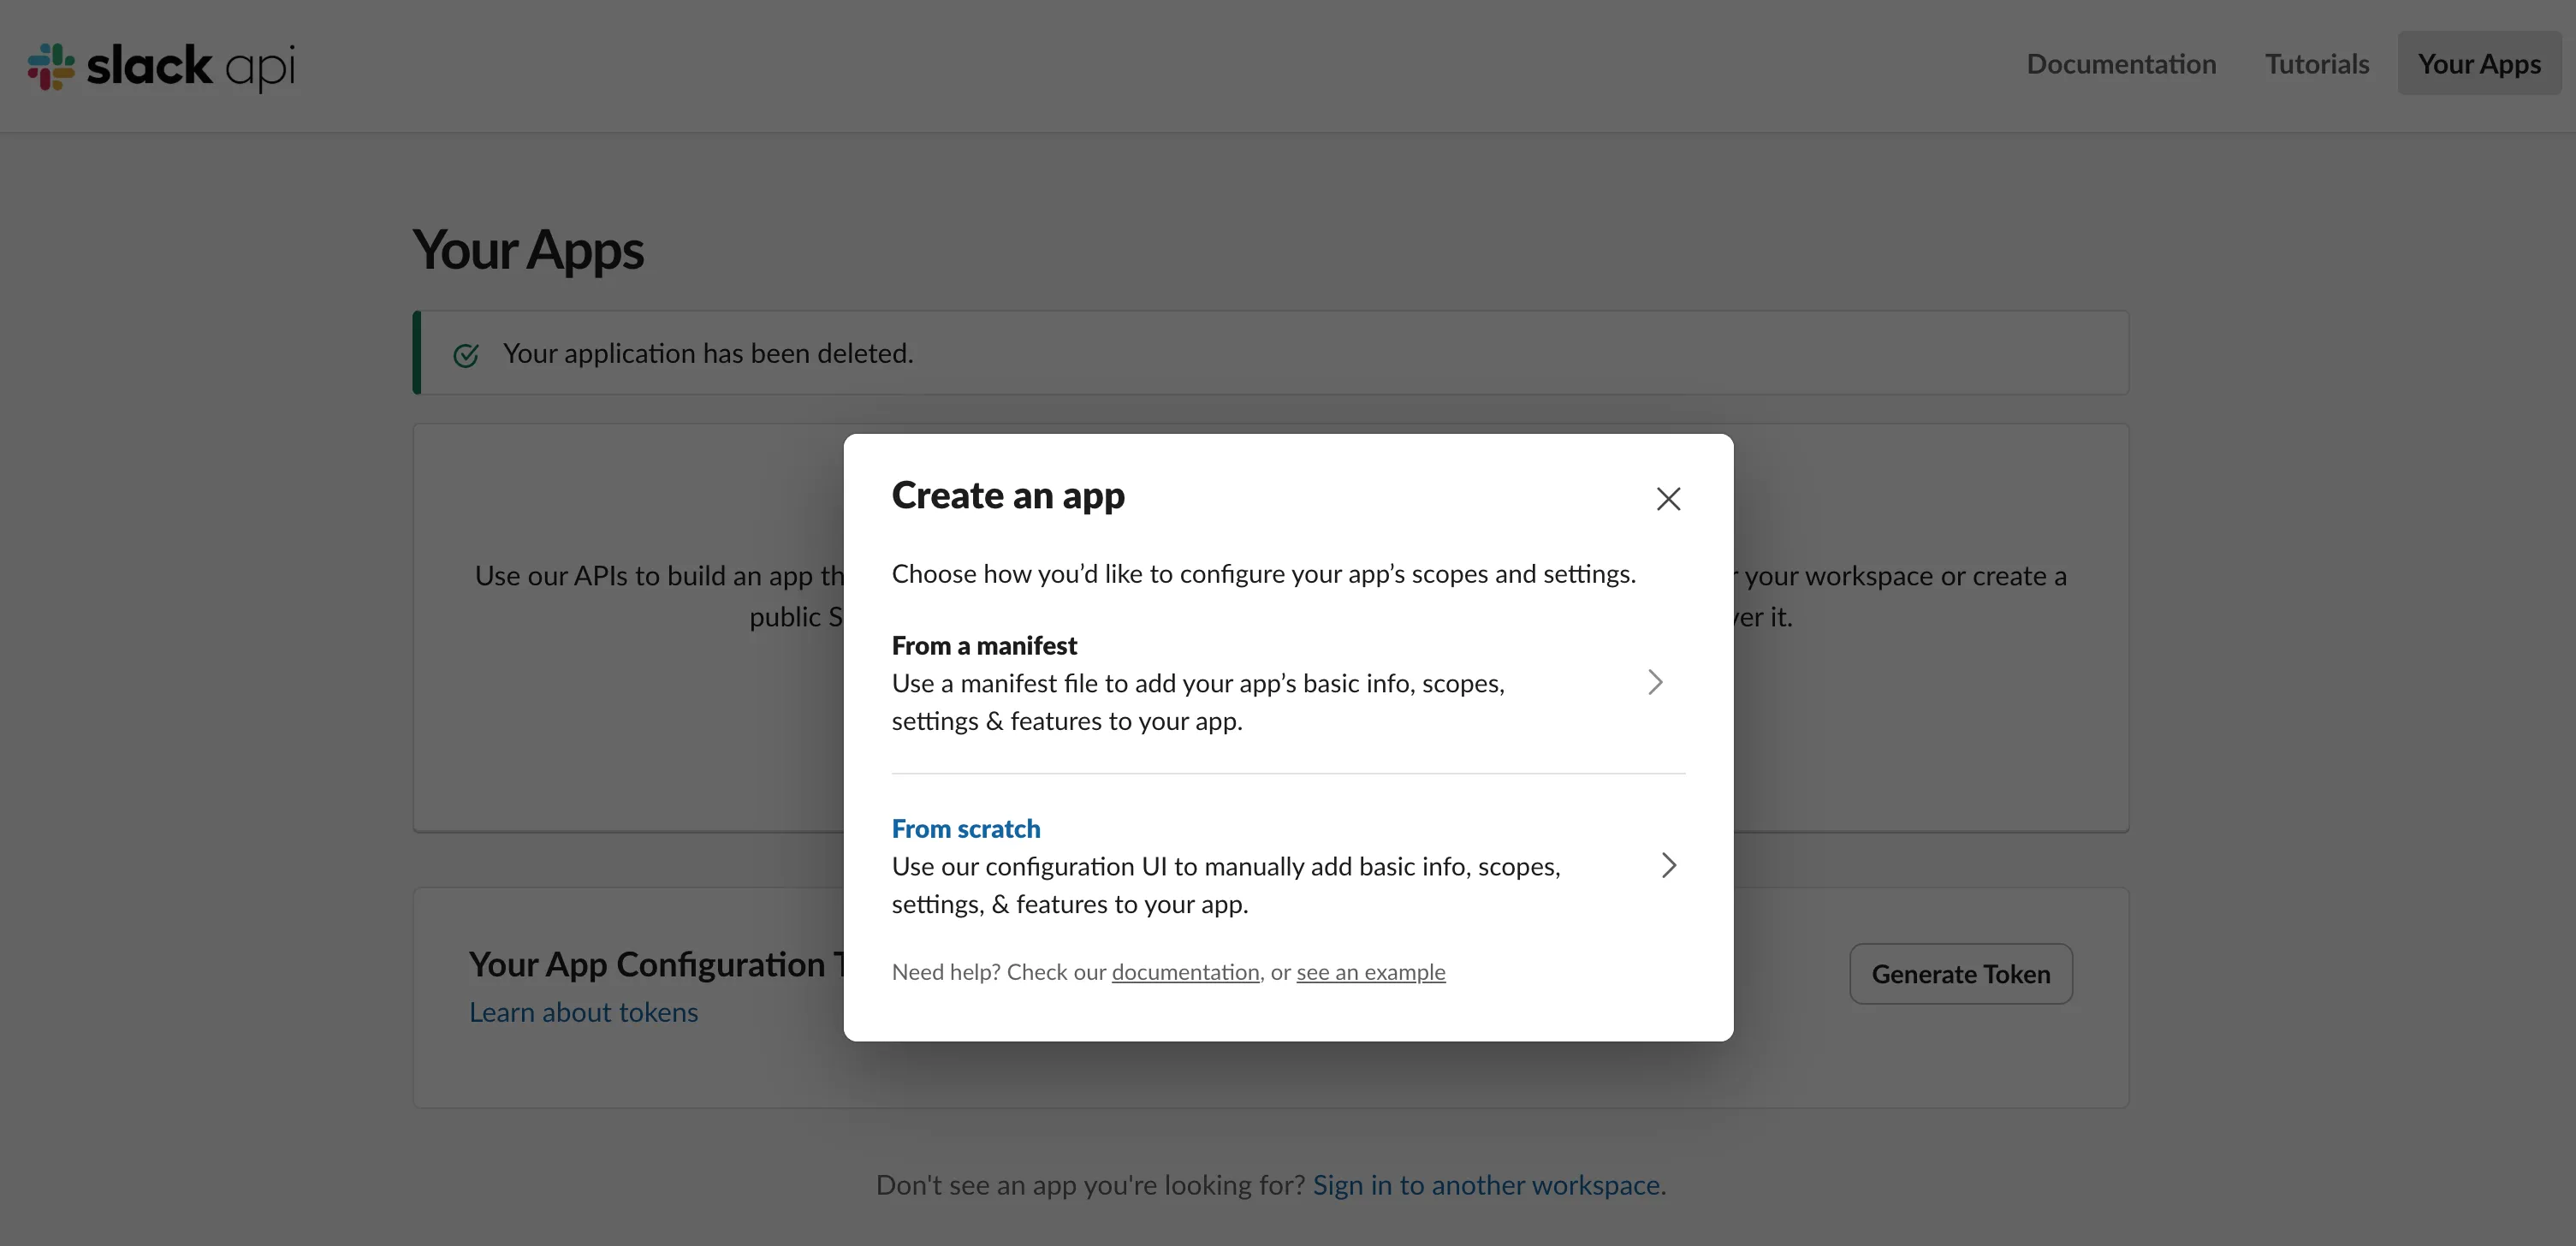Switch to the Your Apps section
2576x1246 pixels.
click(2479, 63)
